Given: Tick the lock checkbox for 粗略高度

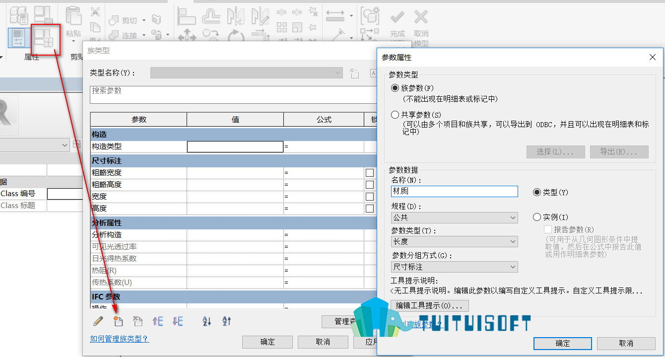Looking at the screenshot, I should point(369,185).
